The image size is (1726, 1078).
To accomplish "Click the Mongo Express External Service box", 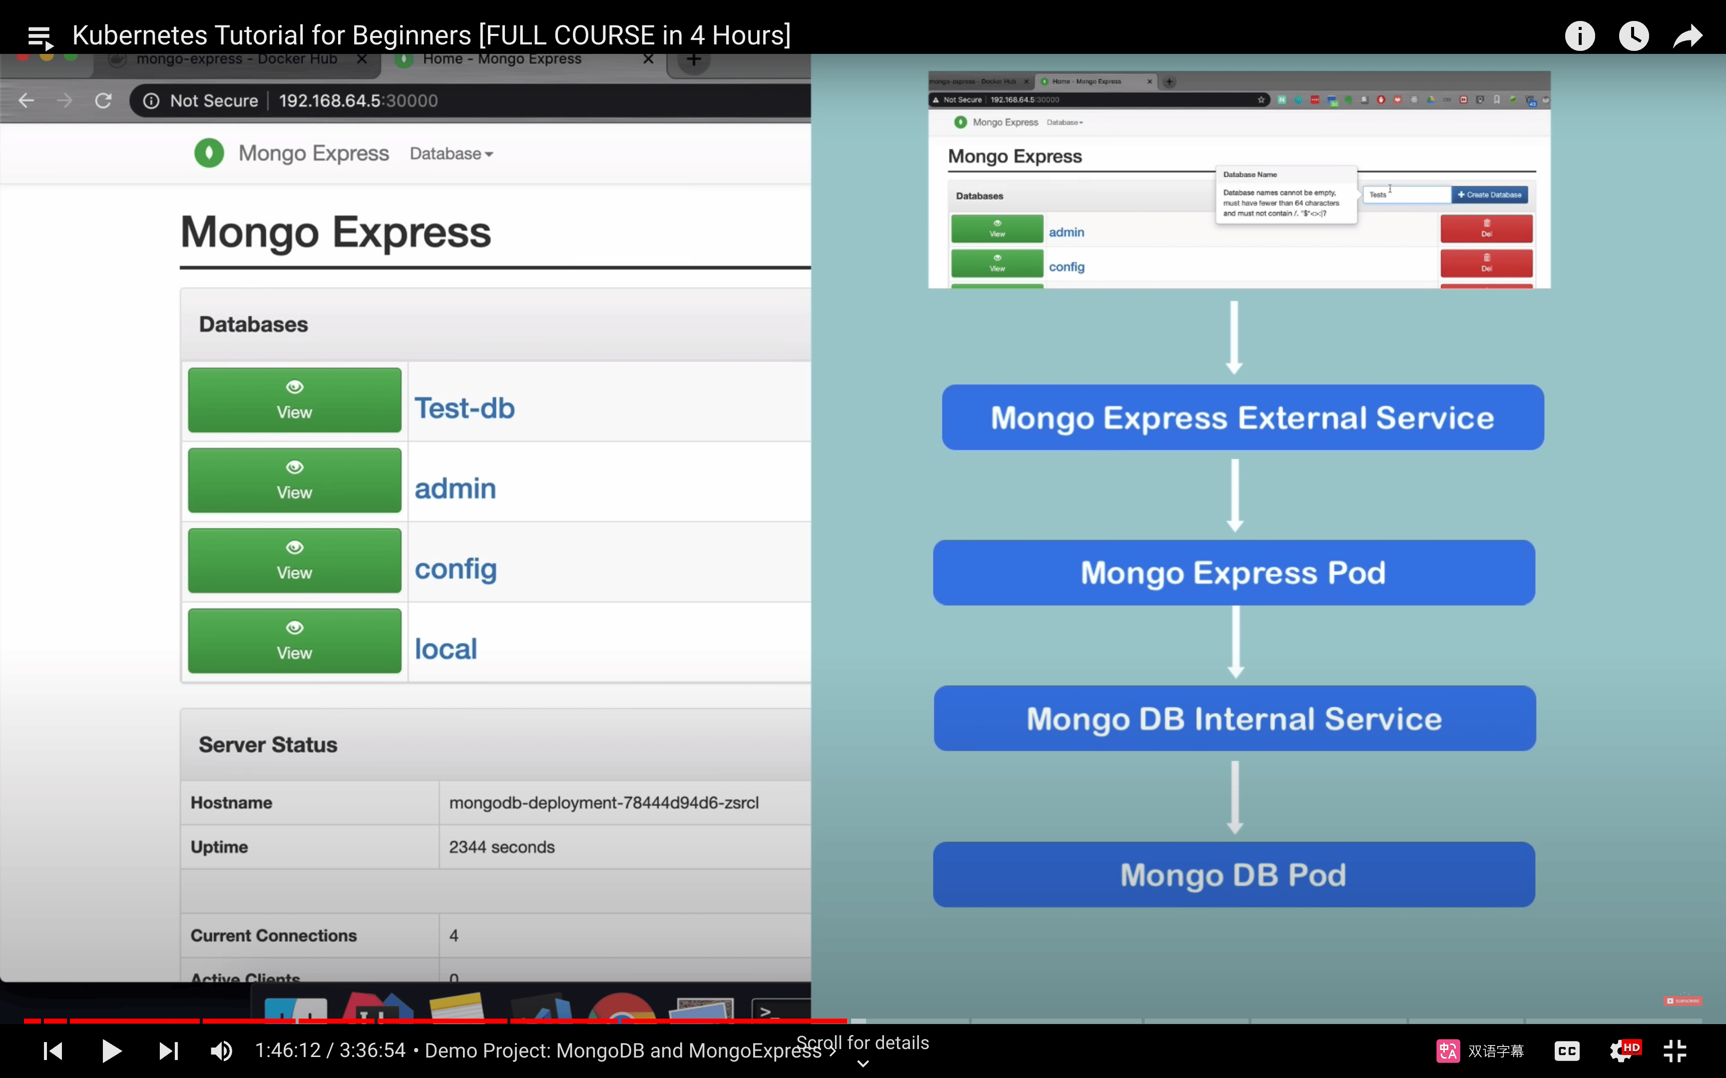I will 1243,417.
